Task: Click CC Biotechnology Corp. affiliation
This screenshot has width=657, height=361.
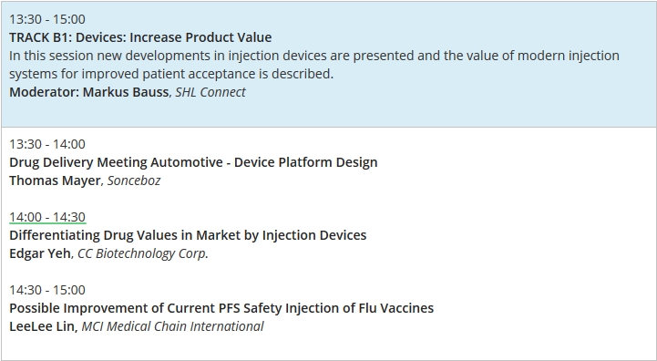Action: click(x=143, y=253)
